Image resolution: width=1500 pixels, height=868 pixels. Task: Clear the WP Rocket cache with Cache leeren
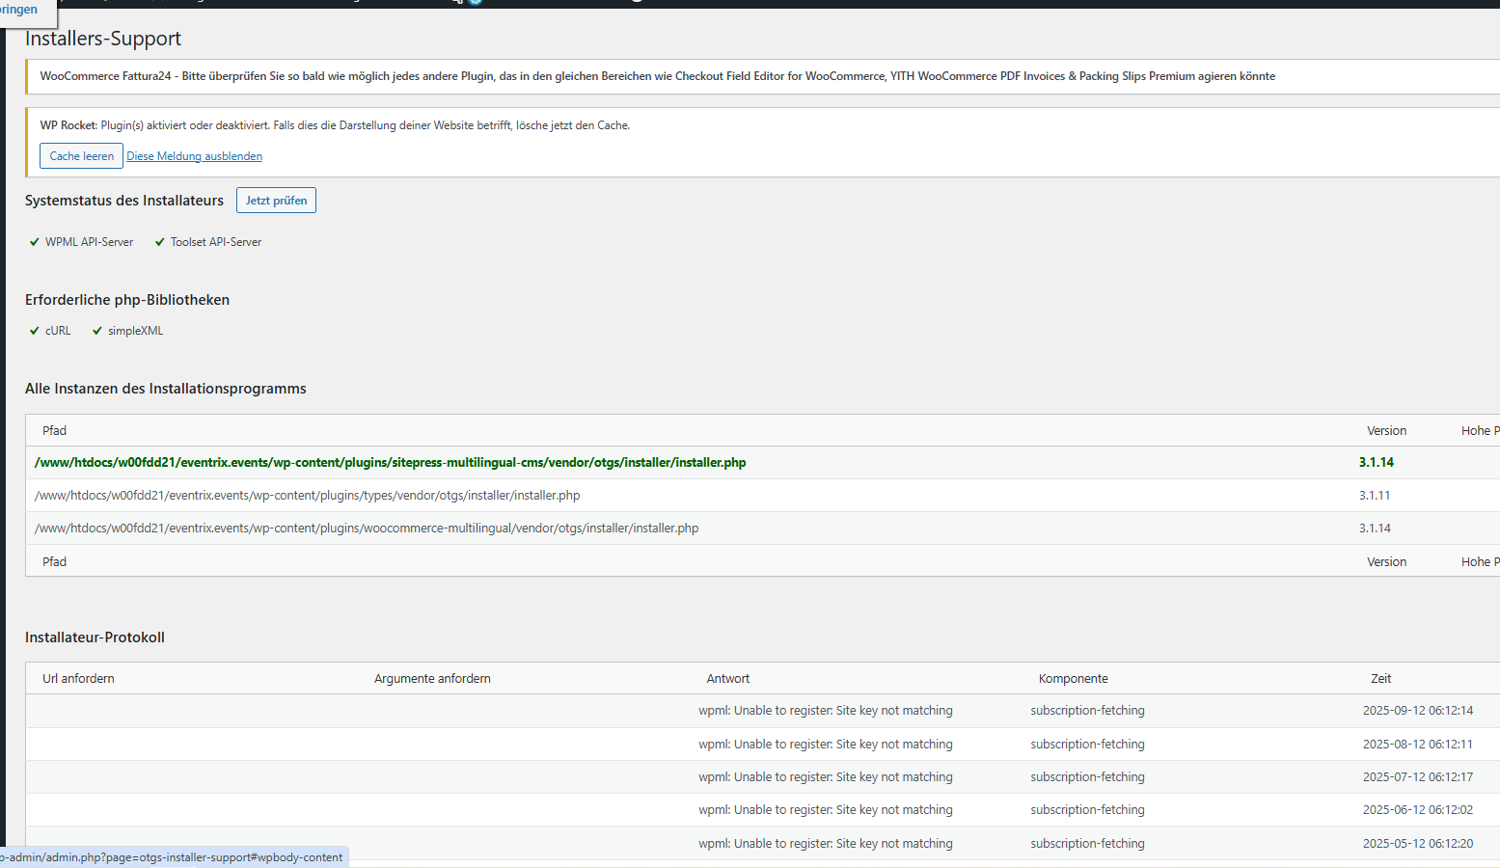pos(81,156)
